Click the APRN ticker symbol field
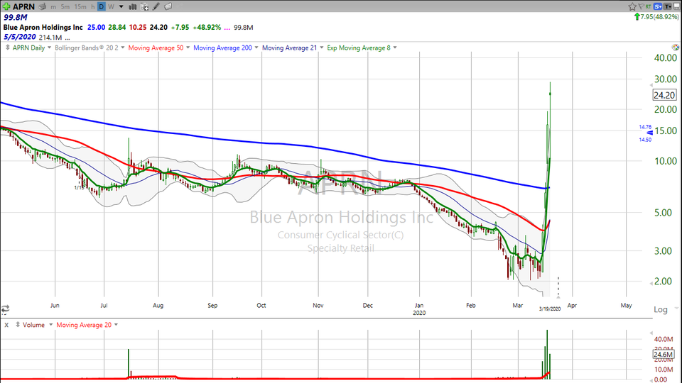 pos(24,6)
